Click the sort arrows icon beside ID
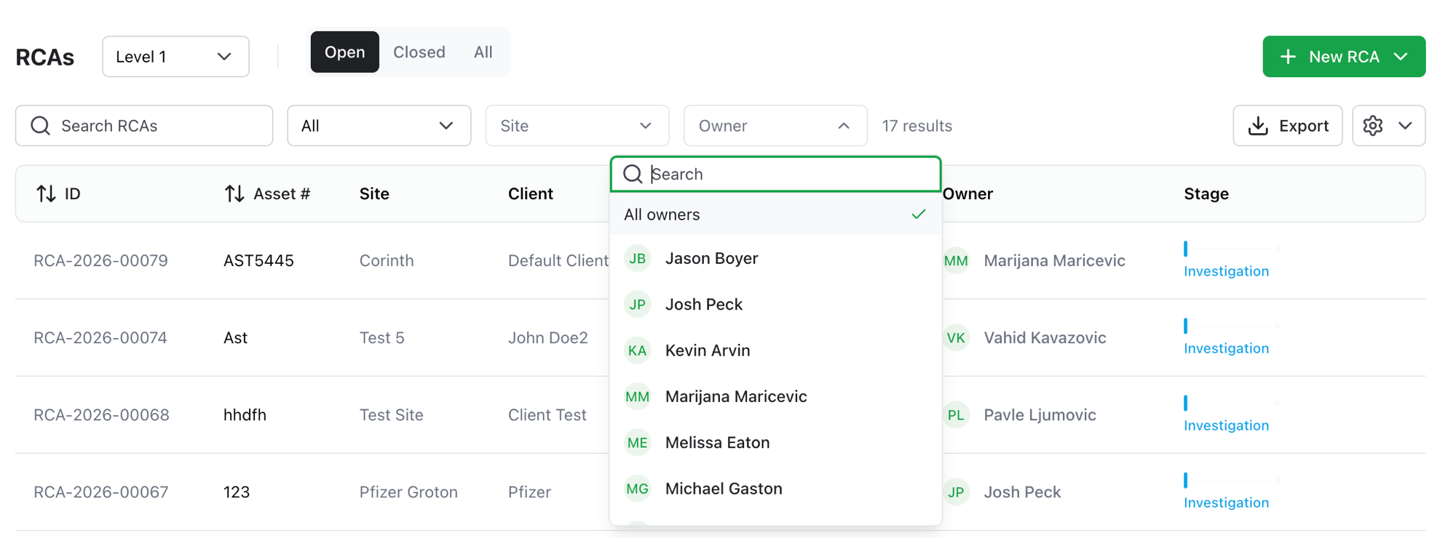Viewport: 1456px width, 538px height. [x=46, y=193]
